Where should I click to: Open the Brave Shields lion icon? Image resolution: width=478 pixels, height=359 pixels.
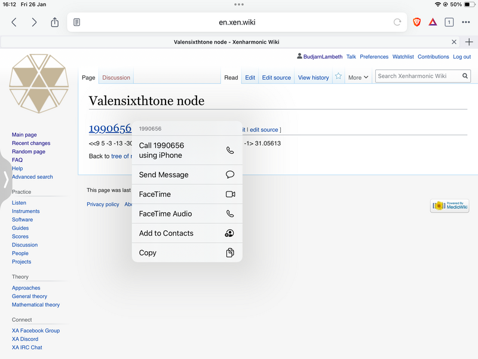click(x=416, y=22)
